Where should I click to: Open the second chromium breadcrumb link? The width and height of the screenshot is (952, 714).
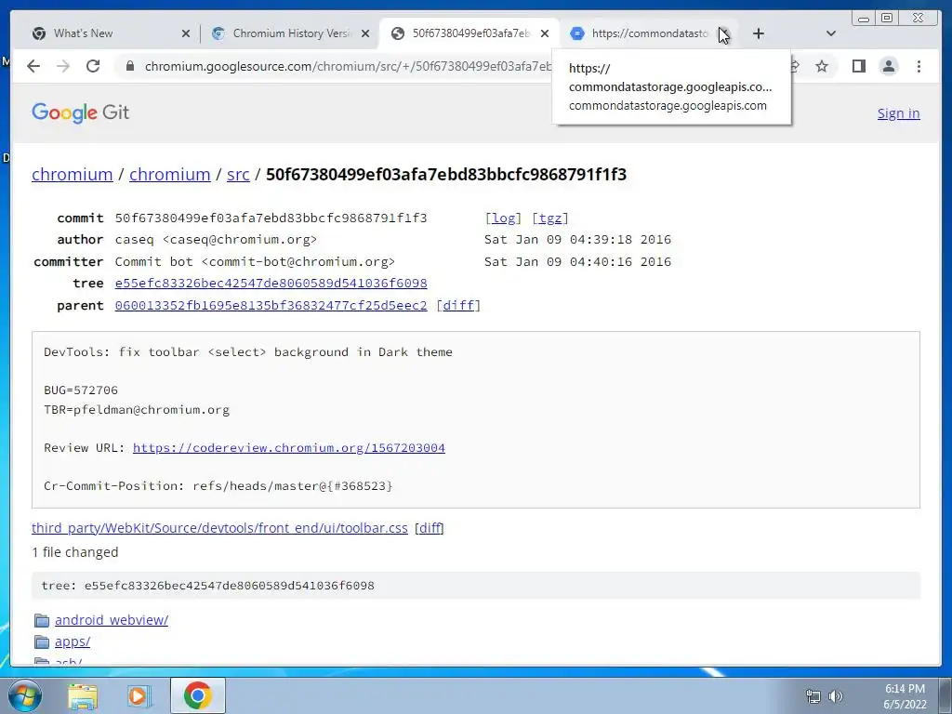point(170,174)
